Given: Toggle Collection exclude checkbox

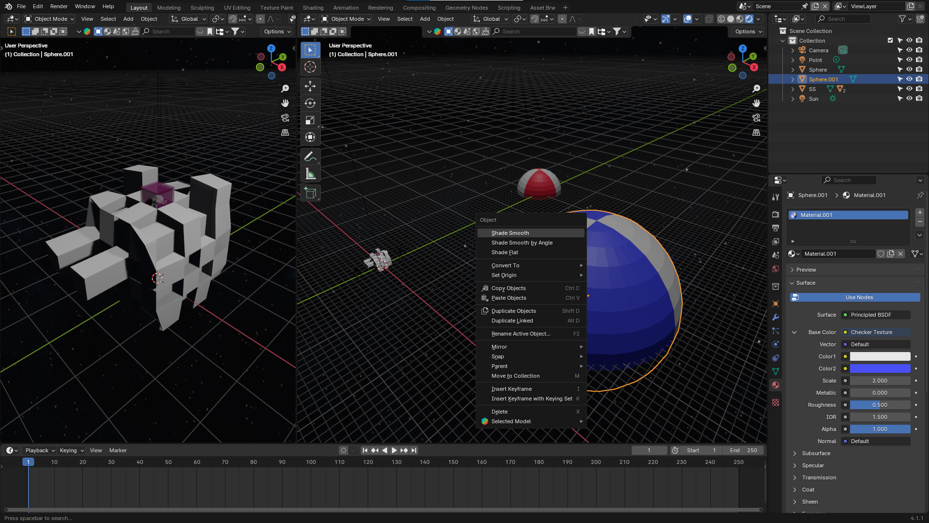Looking at the screenshot, I should pos(890,41).
